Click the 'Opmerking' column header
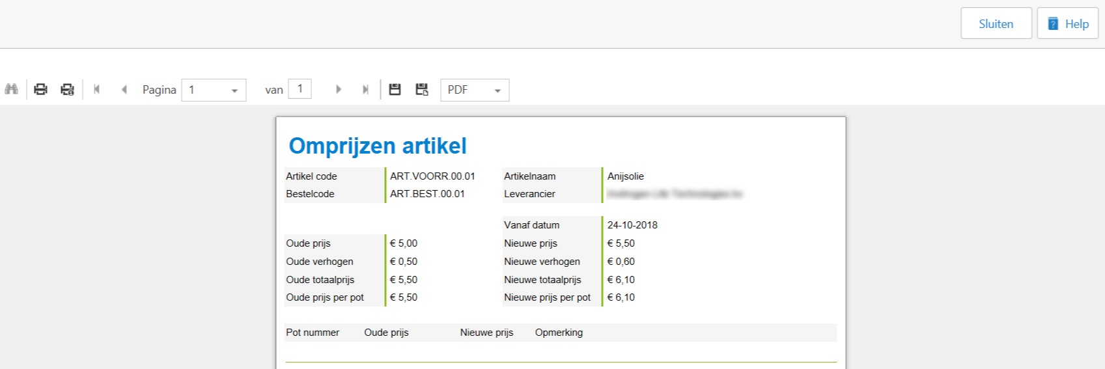Screen dimensions: 1105x369 click(x=559, y=333)
